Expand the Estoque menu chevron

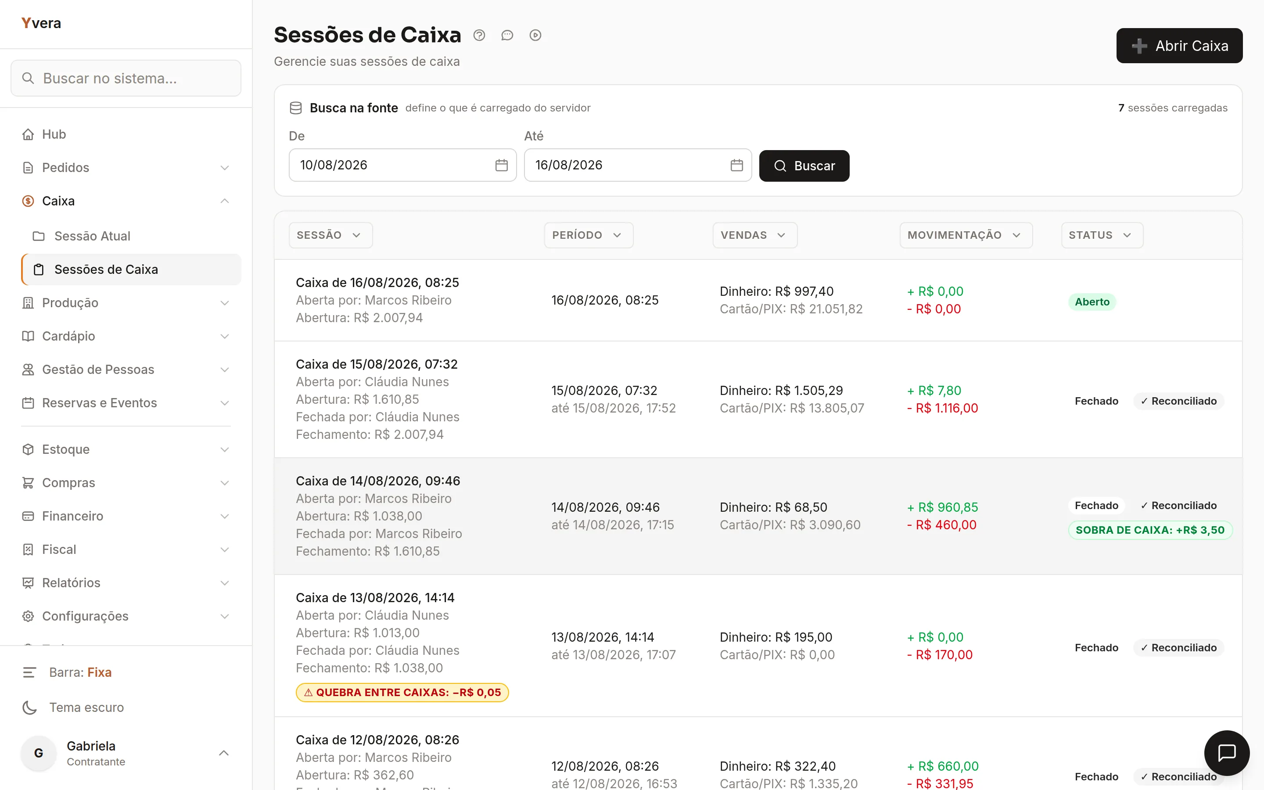click(x=225, y=450)
